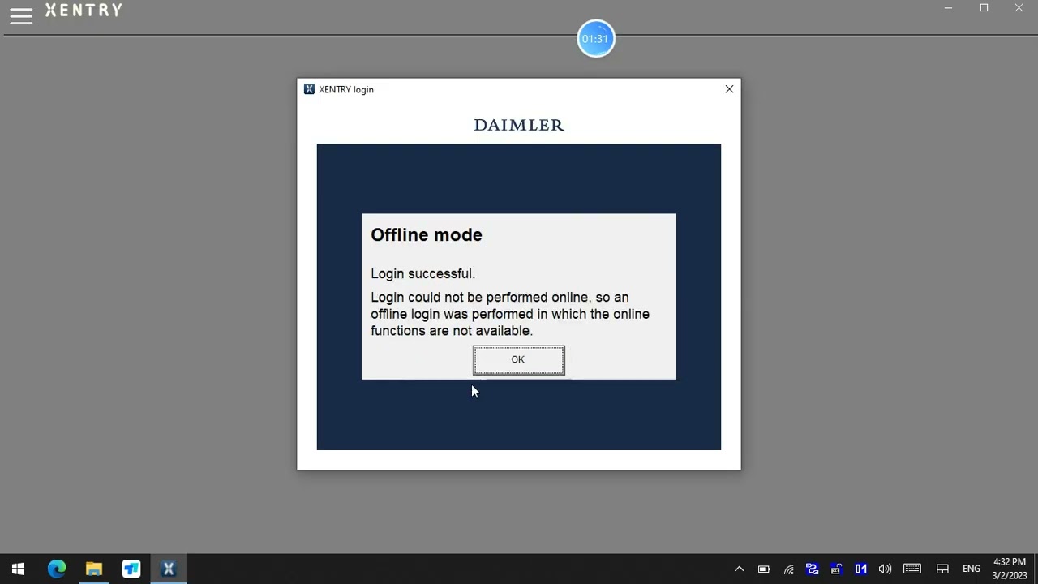This screenshot has width=1038, height=584.
Task: Launch Microsoft Edge from the taskbar
Action: [x=56, y=569]
